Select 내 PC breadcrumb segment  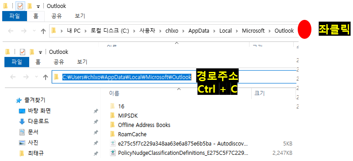pos(73,31)
